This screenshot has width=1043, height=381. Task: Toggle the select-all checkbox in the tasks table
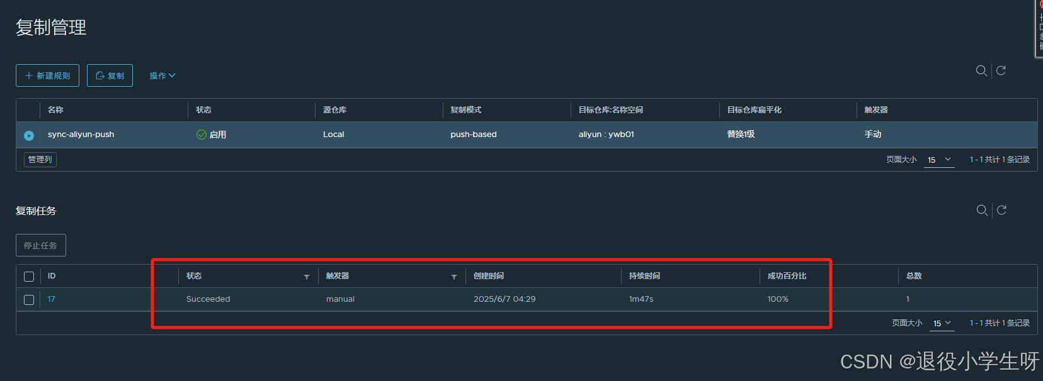29,277
